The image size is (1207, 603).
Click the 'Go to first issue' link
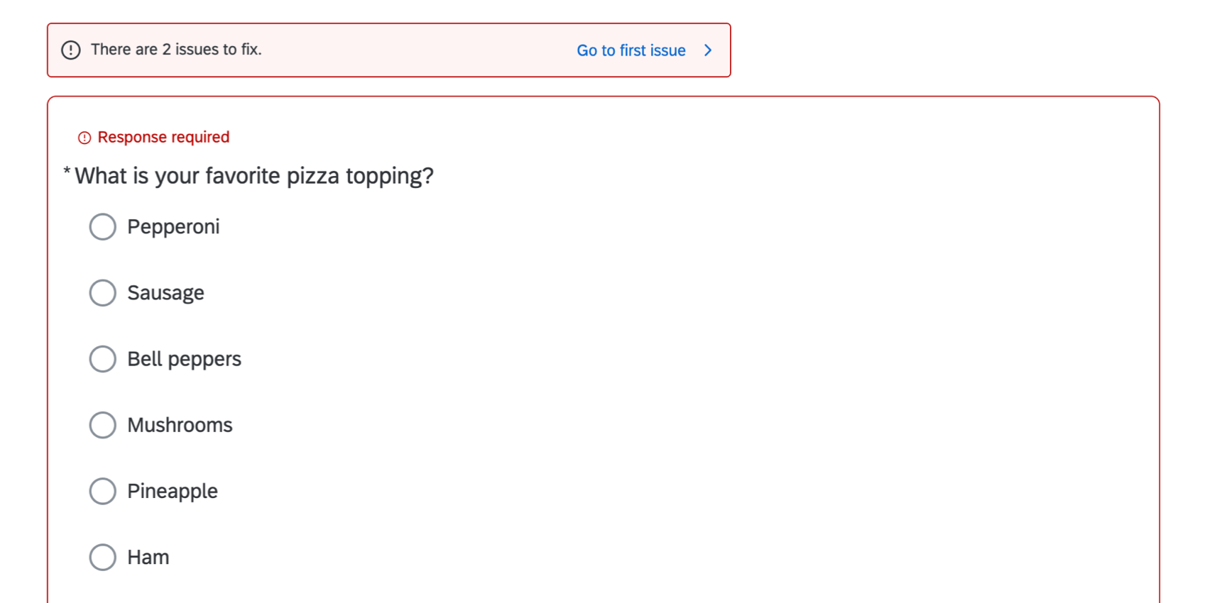tap(630, 50)
